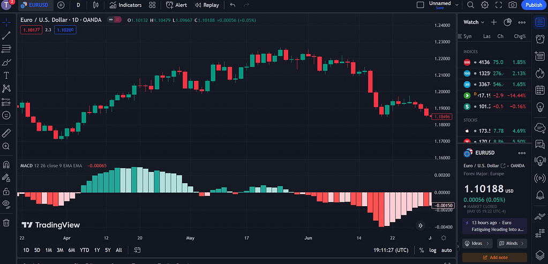Select the trend line drawing tool

tap(6, 35)
